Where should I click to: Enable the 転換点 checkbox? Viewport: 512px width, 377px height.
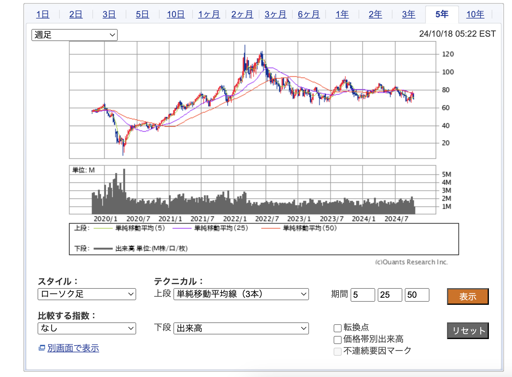(x=338, y=328)
